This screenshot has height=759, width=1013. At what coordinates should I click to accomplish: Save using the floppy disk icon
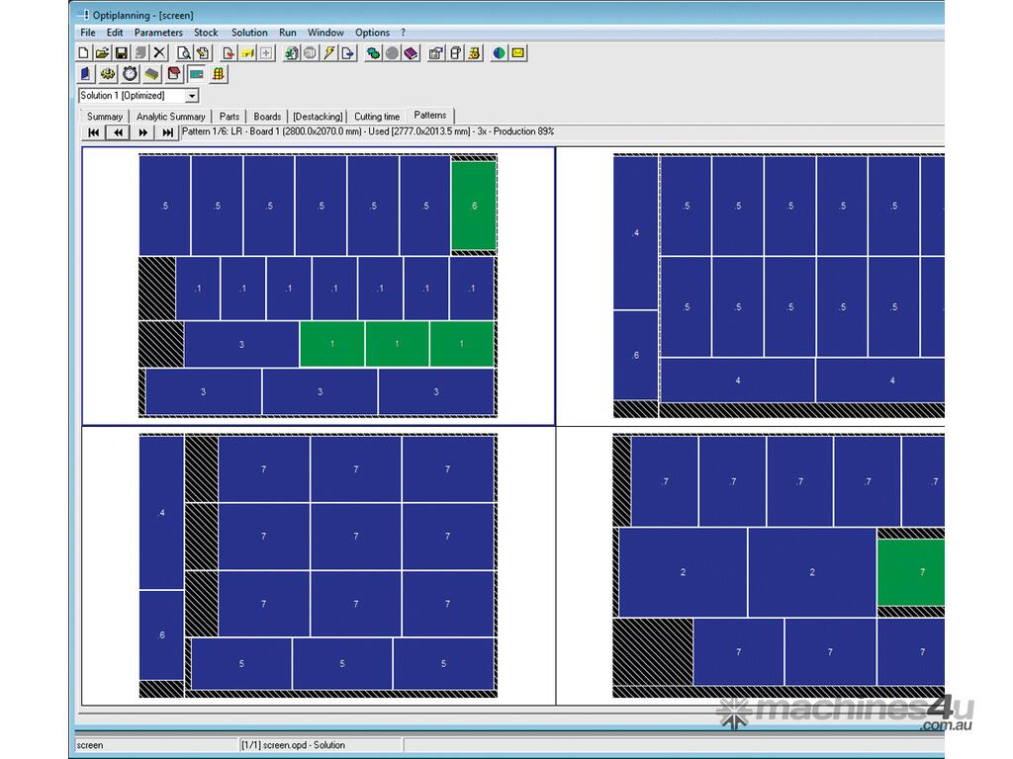point(121,52)
